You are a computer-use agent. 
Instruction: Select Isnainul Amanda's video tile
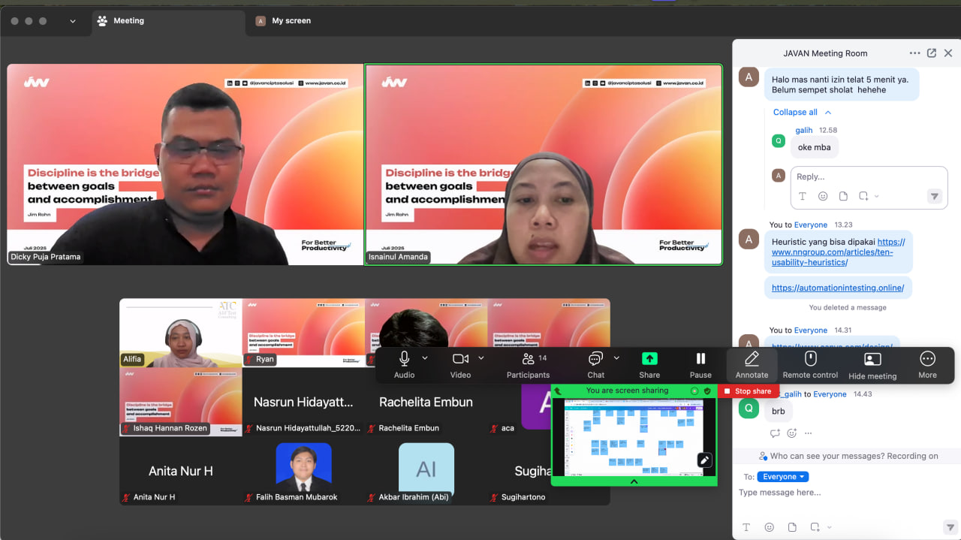pos(544,164)
